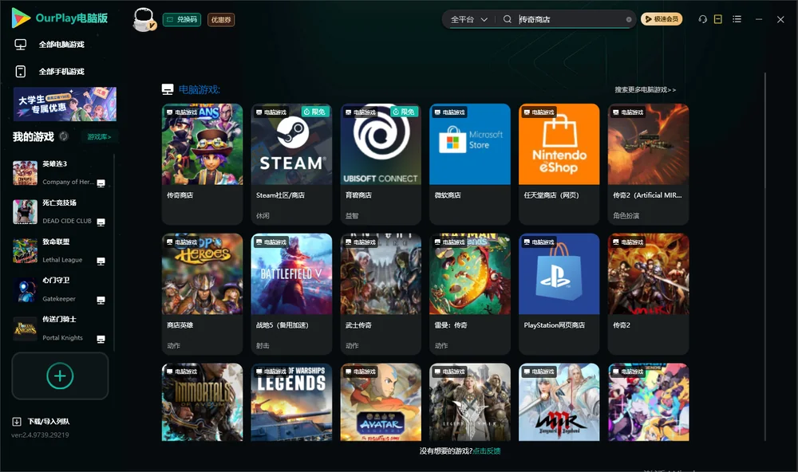This screenshot has width=798, height=472.
Task: Open customer service headset icon
Action: pyautogui.click(x=703, y=19)
